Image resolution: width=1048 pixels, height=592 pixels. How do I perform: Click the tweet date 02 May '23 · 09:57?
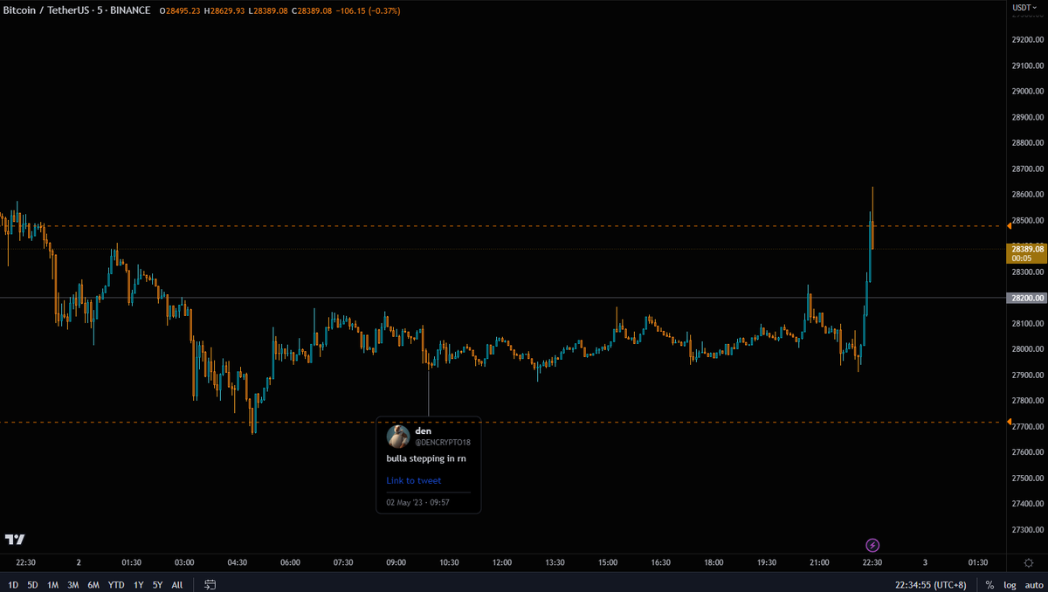tap(418, 503)
